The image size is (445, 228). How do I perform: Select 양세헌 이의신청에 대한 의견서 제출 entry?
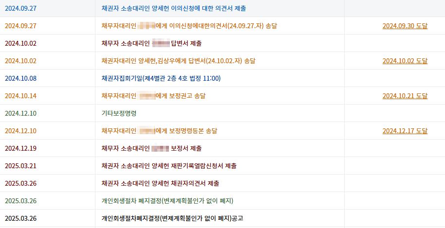pos(174,8)
